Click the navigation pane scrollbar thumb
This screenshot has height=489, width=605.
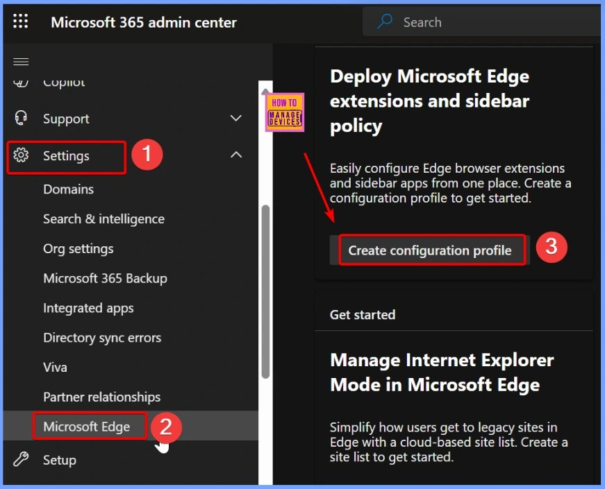tap(265, 292)
